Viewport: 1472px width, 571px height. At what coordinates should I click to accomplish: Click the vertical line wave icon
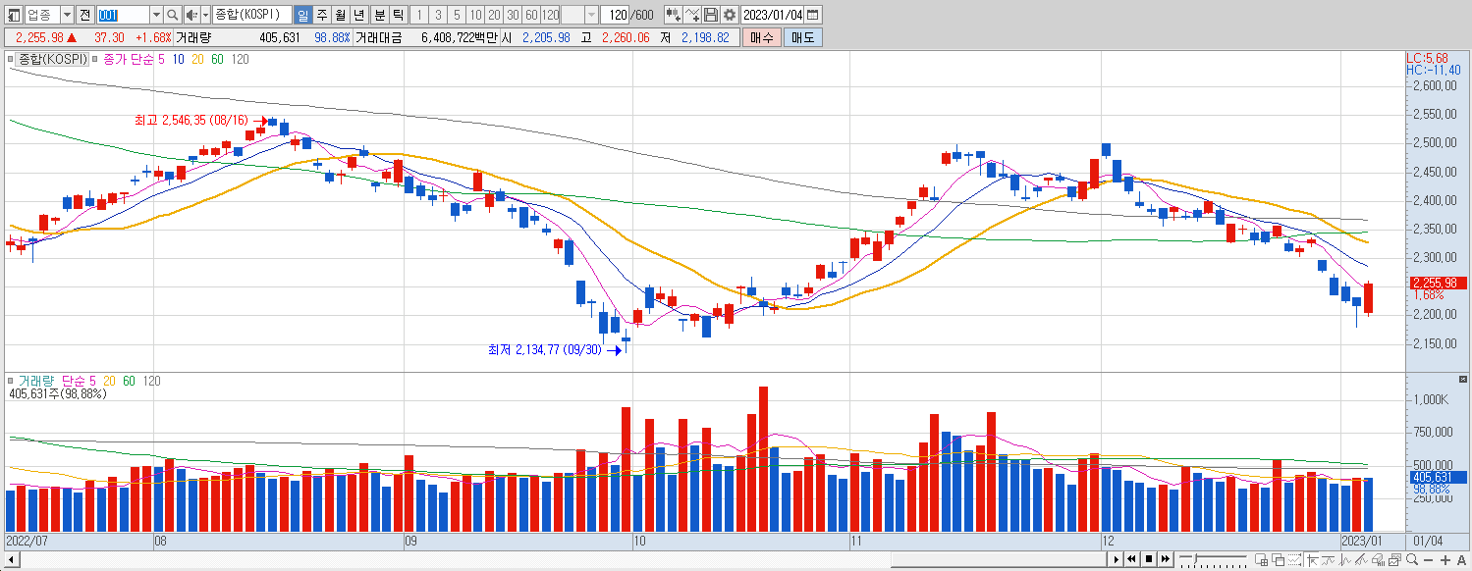click(x=1345, y=560)
